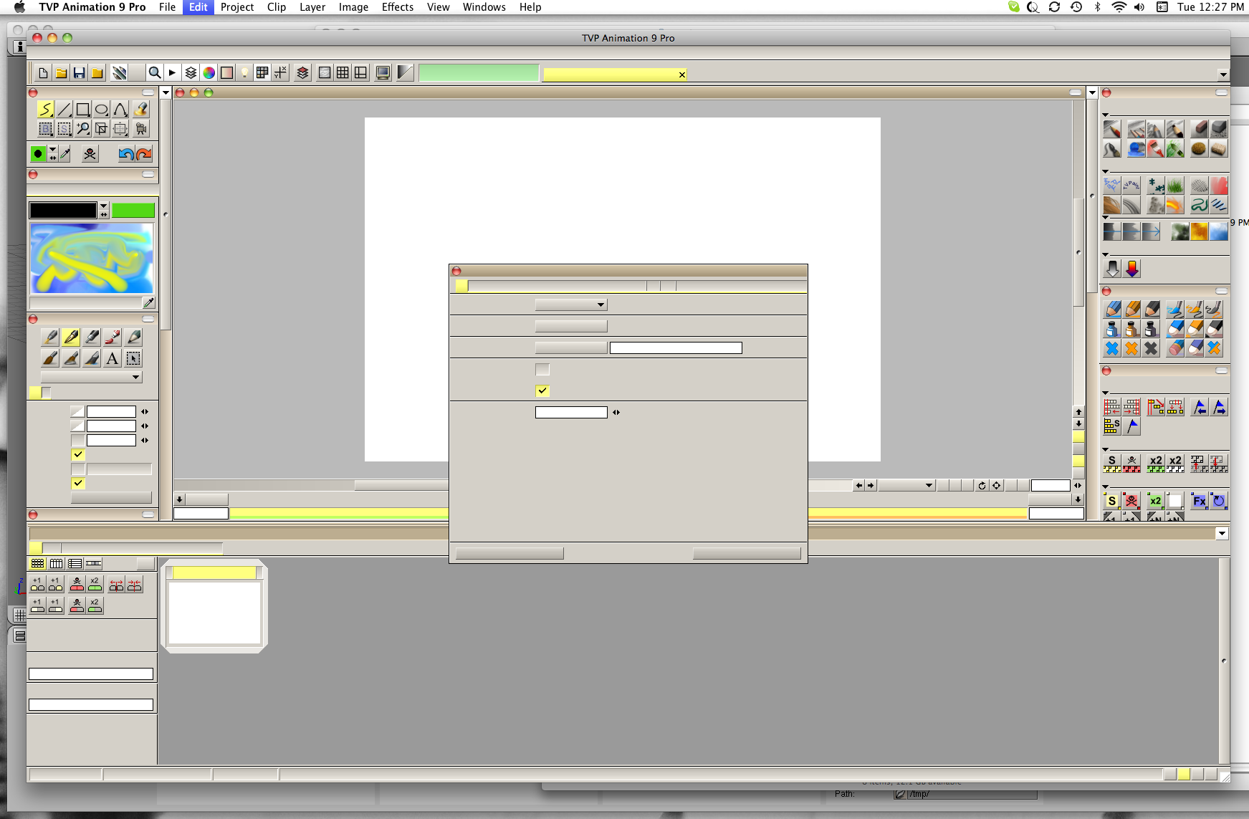Image resolution: width=1249 pixels, height=819 pixels.
Task: Collapse first brush preset section triangle
Action: pyautogui.click(x=1106, y=115)
